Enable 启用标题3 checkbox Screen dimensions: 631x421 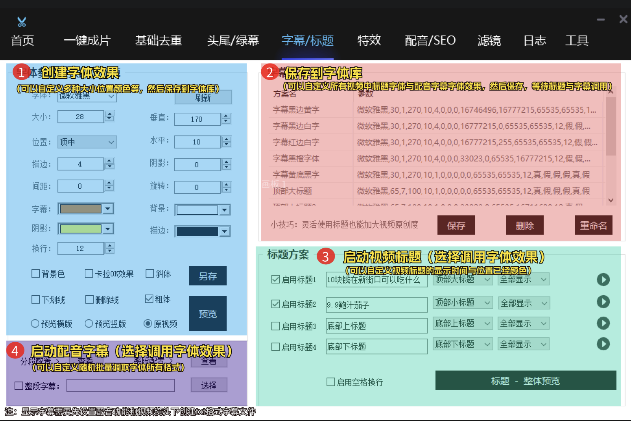(275, 326)
